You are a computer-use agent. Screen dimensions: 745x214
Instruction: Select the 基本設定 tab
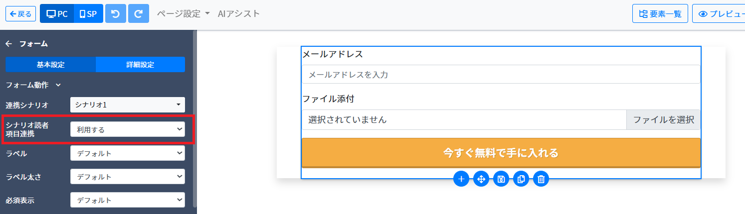point(50,65)
